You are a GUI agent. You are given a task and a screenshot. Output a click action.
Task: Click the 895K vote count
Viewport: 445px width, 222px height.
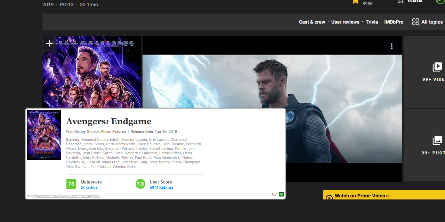367,4
